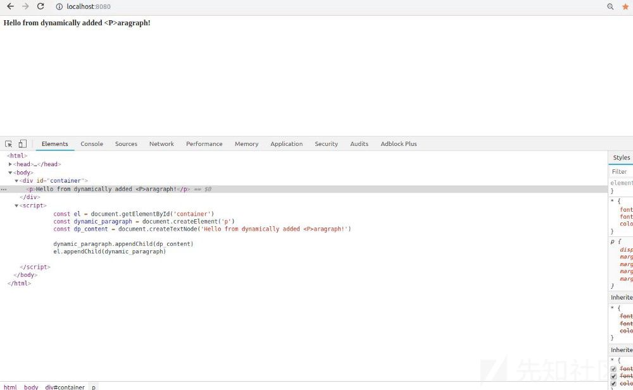Collapse the body node
The width and height of the screenshot is (633, 390).
10,173
